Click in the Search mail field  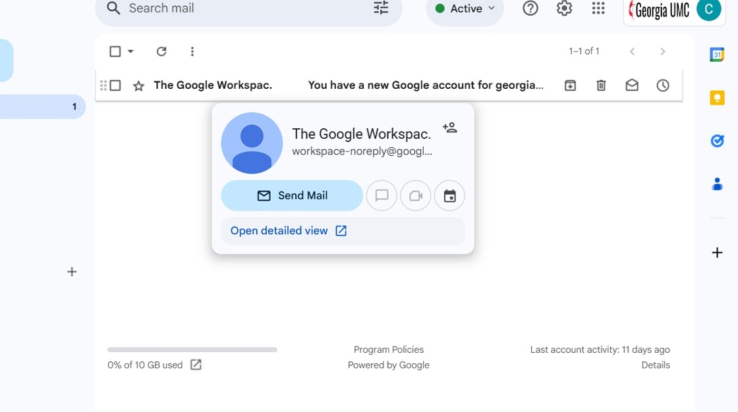[248, 8]
